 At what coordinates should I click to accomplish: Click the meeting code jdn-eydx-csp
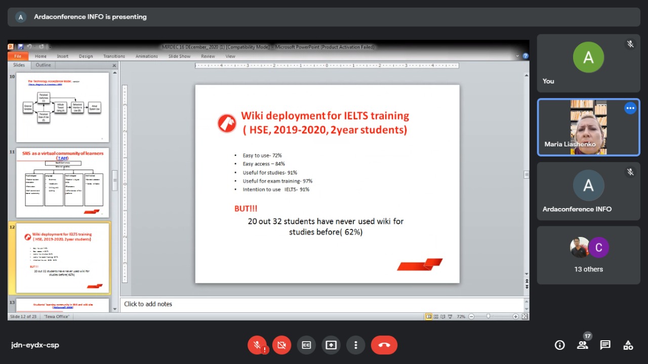(x=35, y=345)
